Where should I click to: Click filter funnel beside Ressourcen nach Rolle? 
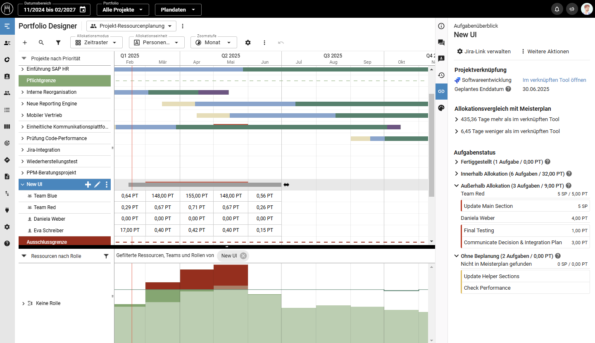(106, 256)
